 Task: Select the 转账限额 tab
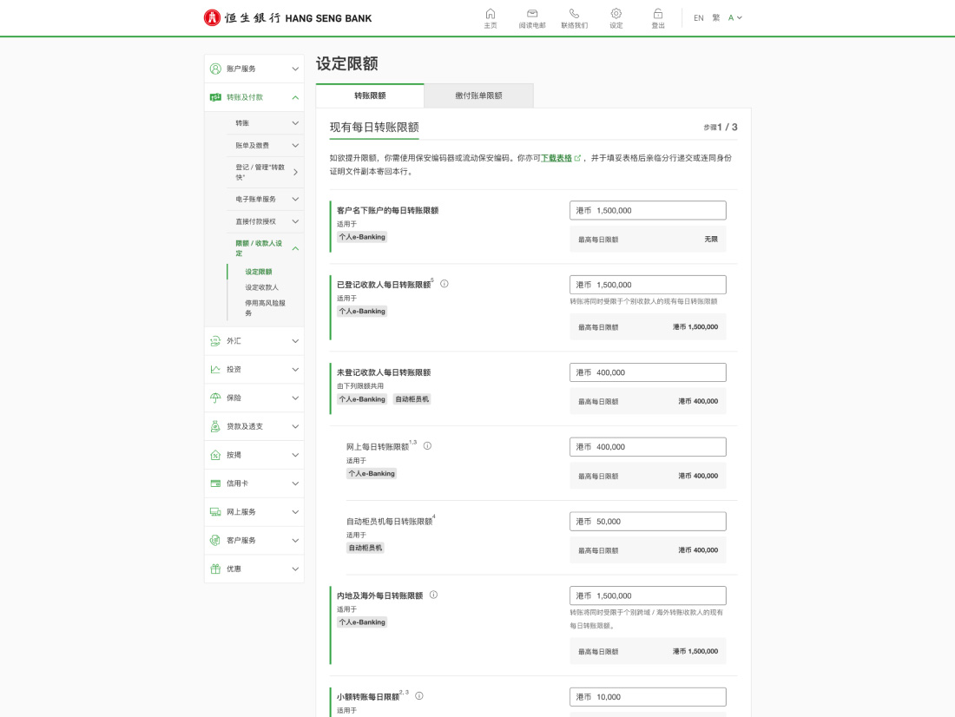[370, 95]
